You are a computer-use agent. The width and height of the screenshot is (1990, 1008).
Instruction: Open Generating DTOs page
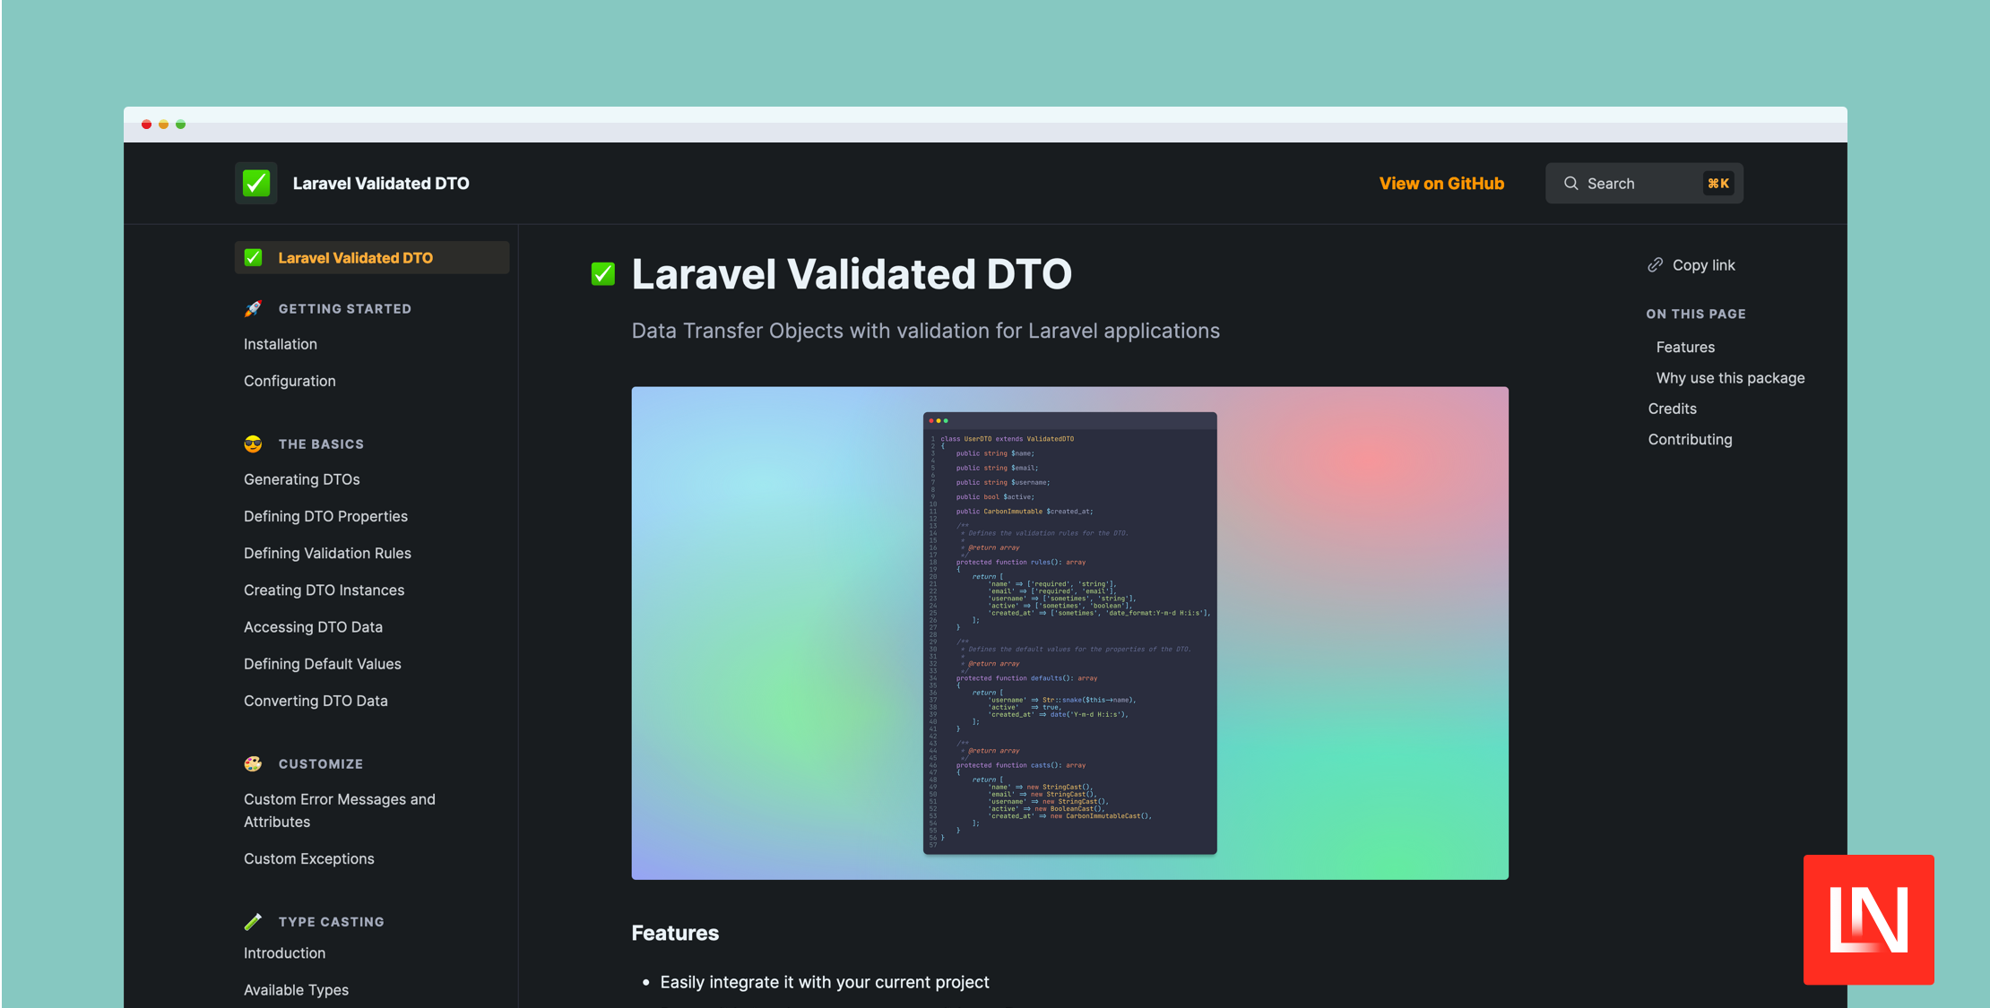pyautogui.click(x=302, y=479)
